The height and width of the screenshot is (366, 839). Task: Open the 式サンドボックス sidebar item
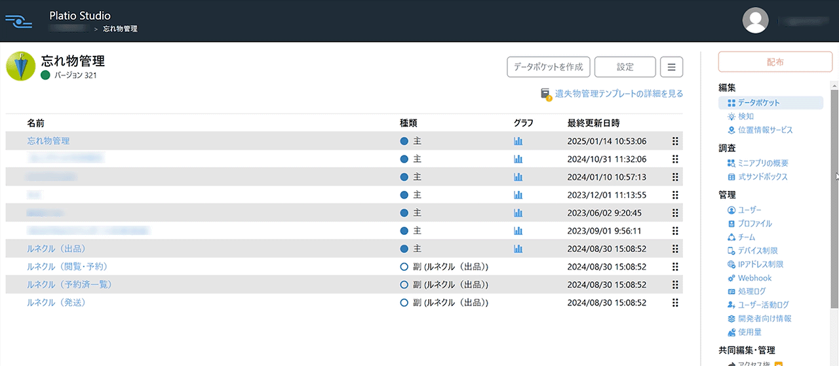[x=762, y=177]
